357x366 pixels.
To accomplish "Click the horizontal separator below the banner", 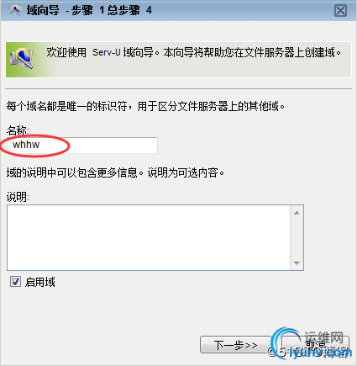I will coord(178,89).
